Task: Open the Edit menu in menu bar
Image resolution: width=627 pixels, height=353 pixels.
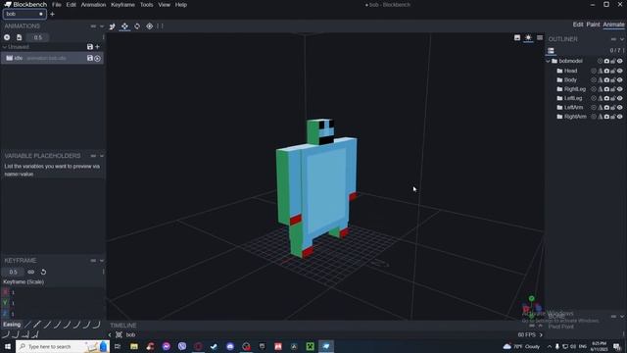Action: pos(71,5)
